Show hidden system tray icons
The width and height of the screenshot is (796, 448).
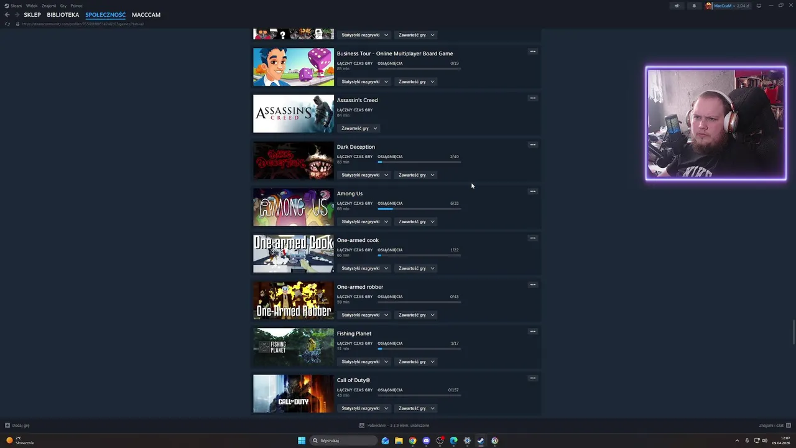click(x=737, y=441)
